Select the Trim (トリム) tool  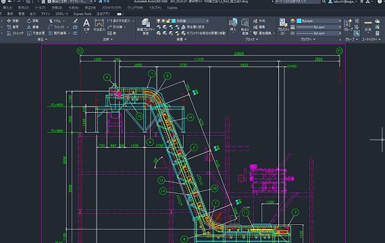(x=55, y=21)
